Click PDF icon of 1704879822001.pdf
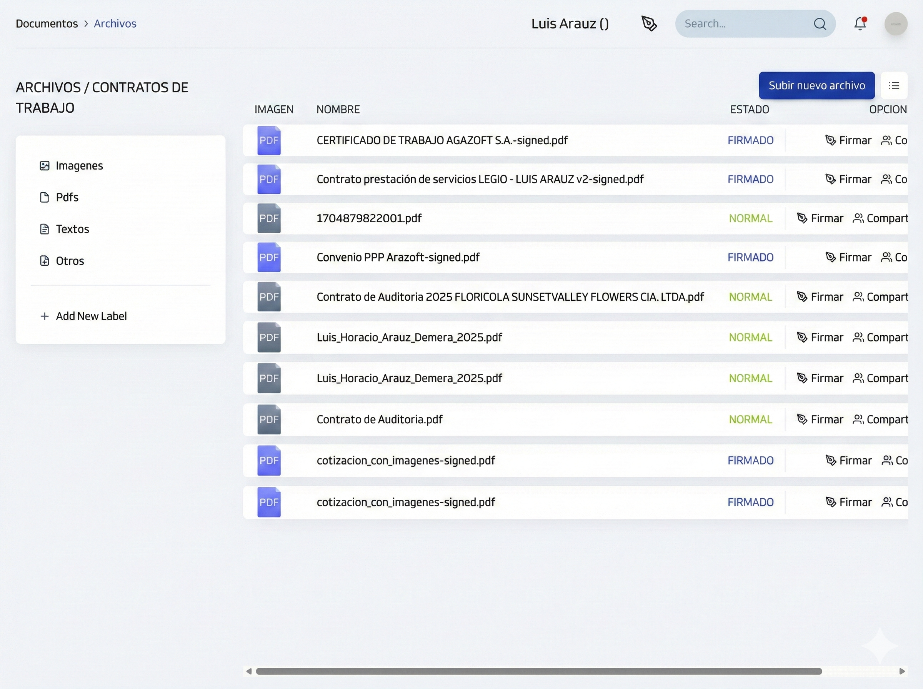Image resolution: width=923 pixels, height=689 pixels. click(x=268, y=218)
